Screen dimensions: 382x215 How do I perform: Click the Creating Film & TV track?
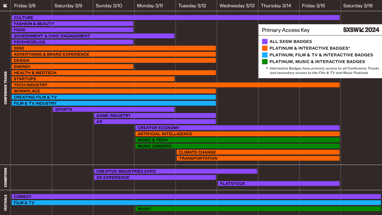114,97
